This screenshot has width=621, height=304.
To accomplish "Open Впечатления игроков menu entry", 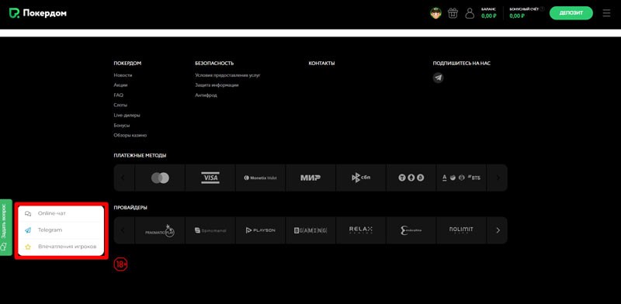I will pos(61,247).
